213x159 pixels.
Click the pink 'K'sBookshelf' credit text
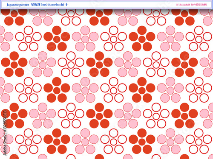183,5
